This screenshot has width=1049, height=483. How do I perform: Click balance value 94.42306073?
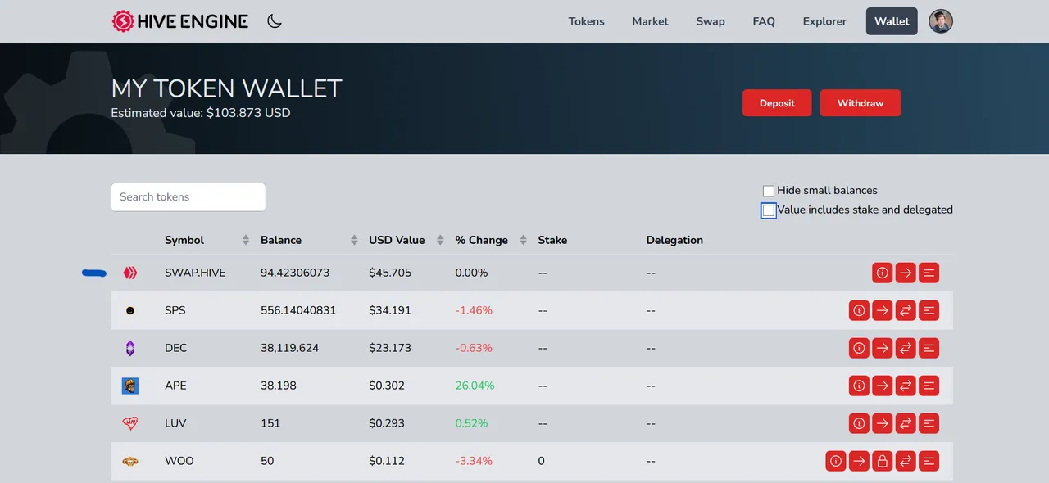[x=295, y=273]
